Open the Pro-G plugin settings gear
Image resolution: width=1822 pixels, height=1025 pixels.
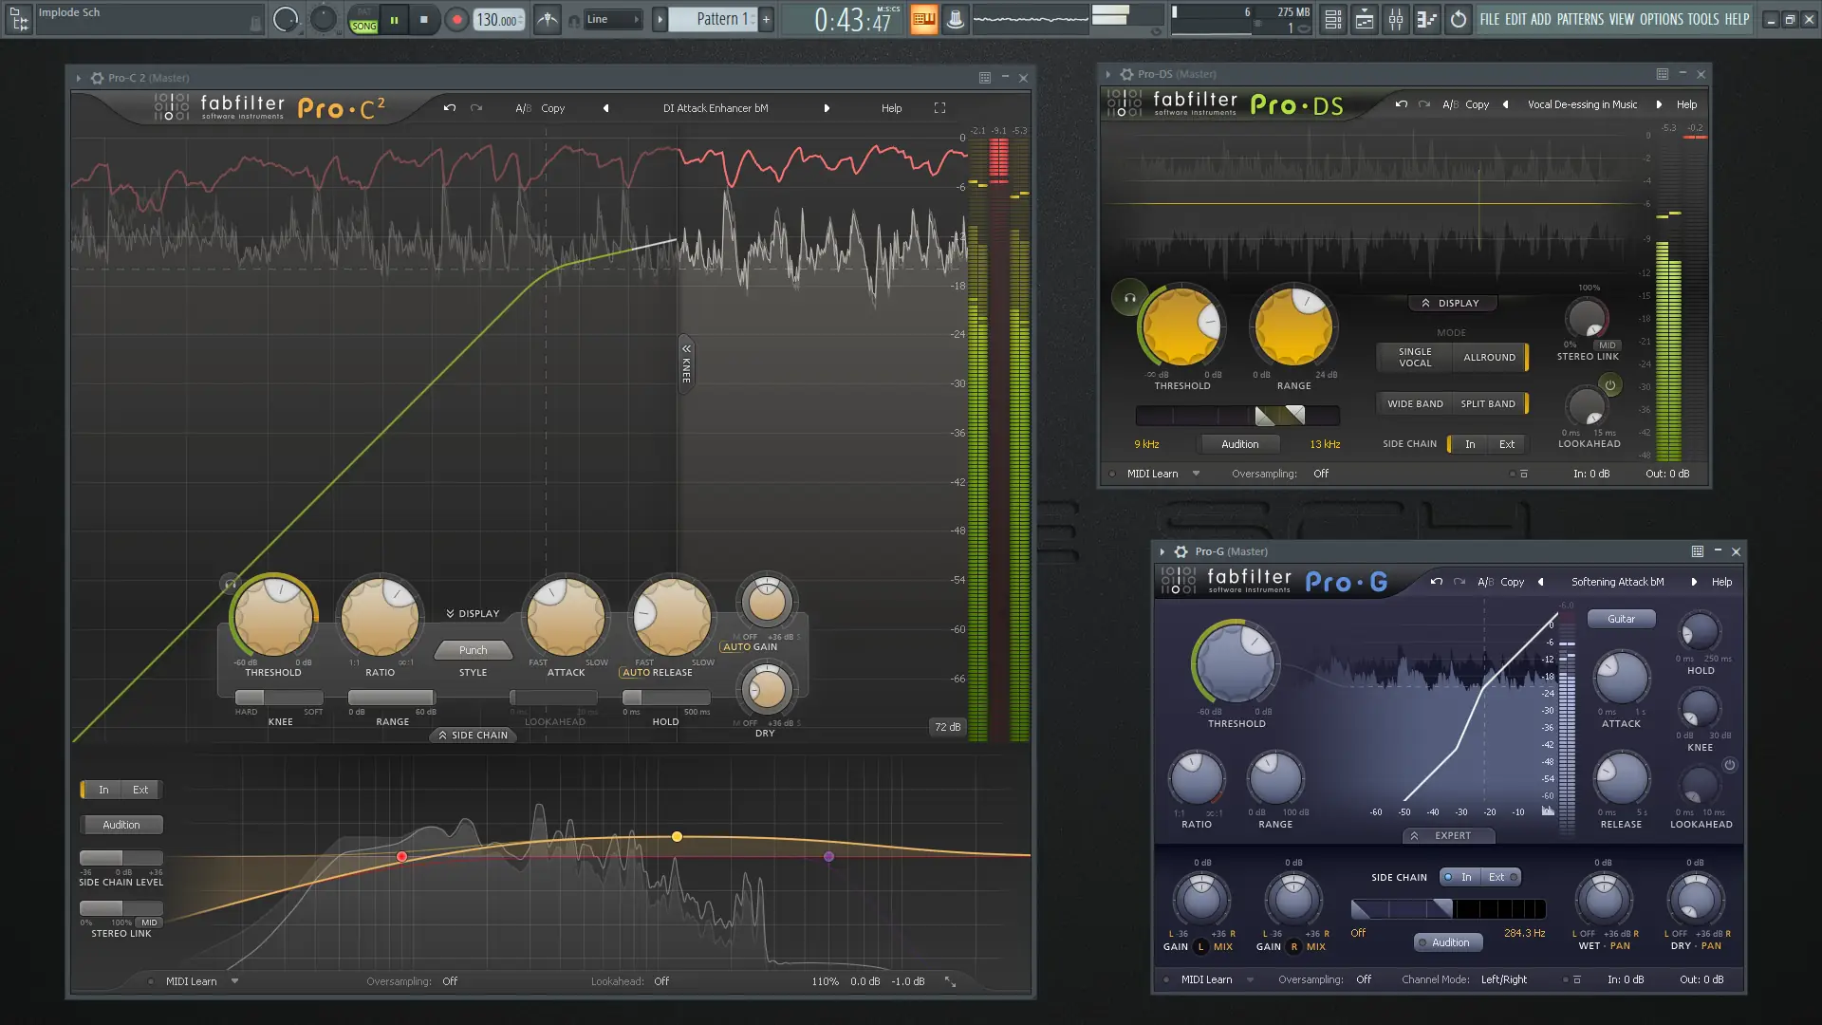[1181, 551]
